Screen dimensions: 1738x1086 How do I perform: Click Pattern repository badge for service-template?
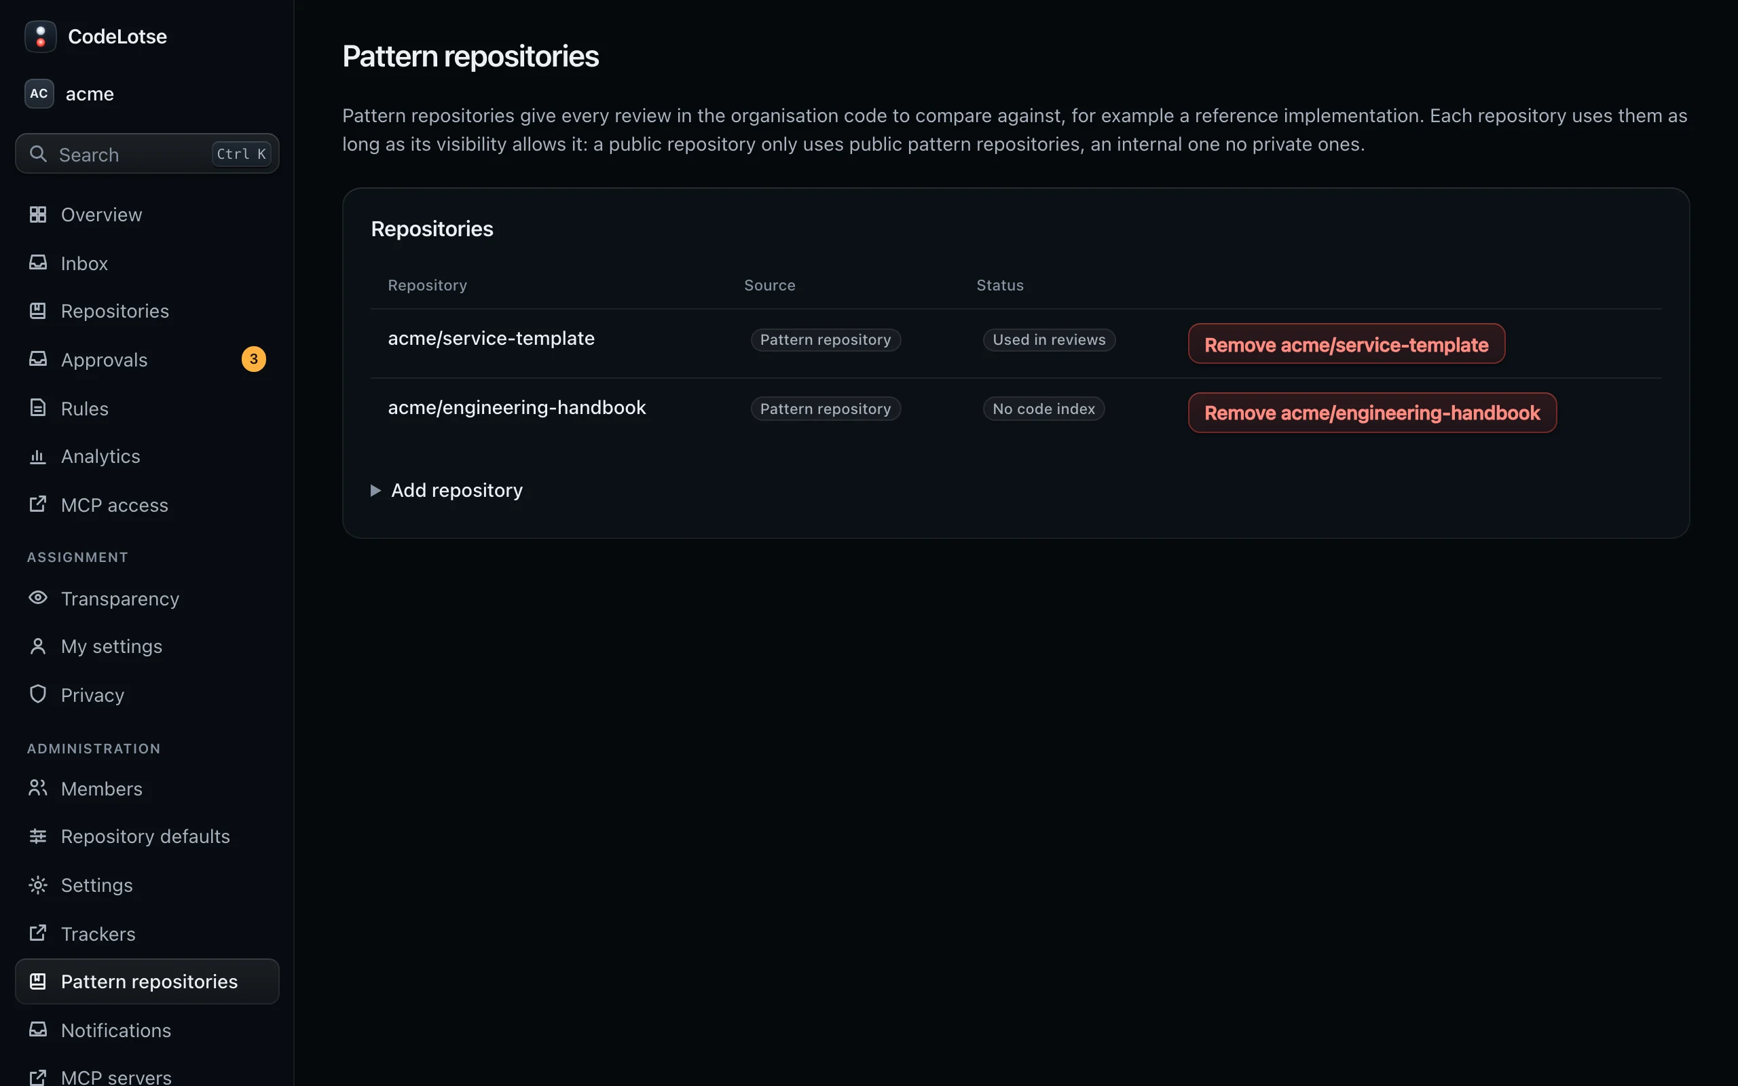coord(825,340)
